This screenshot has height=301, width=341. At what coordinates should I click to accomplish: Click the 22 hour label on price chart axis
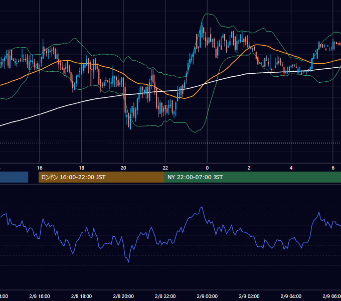click(165, 168)
